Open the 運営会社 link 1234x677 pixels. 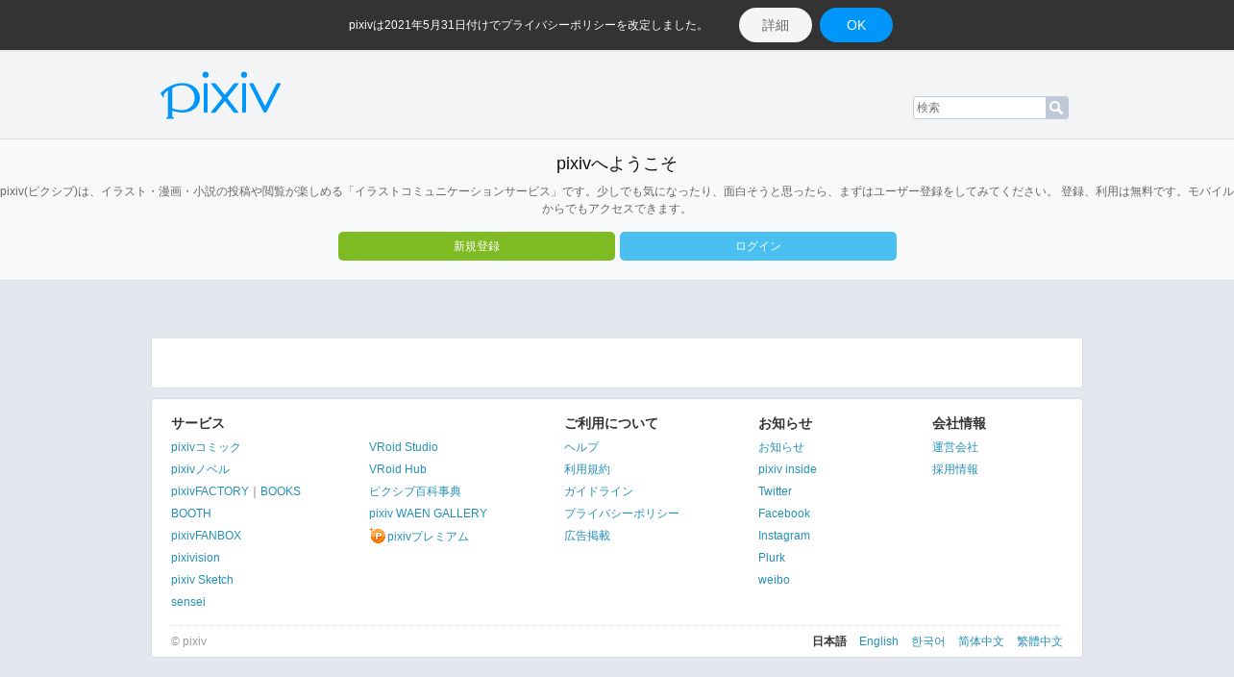pyautogui.click(x=955, y=447)
